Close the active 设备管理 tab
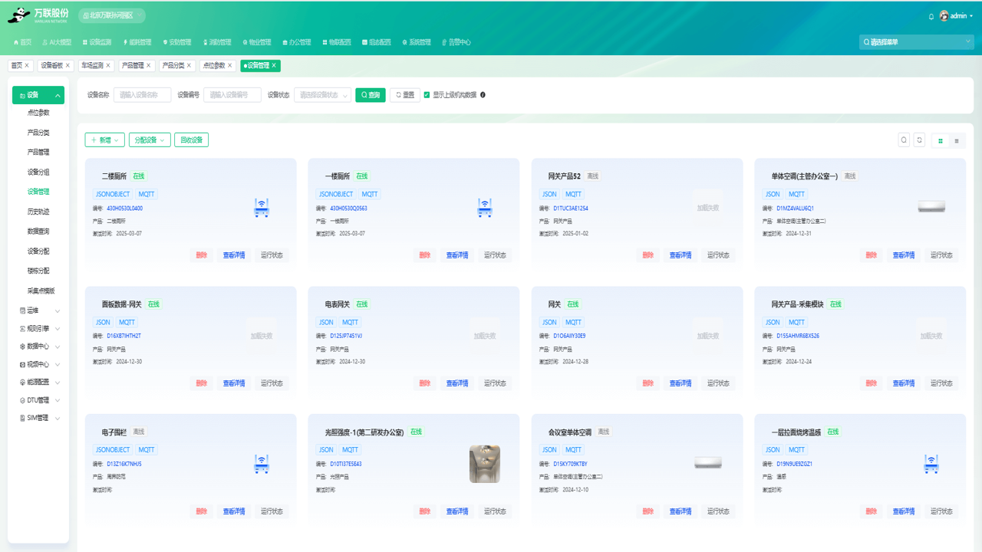Image resolution: width=982 pixels, height=552 pixels. 274,65
